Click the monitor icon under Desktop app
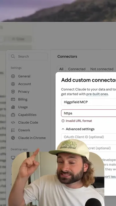Image resolution: width=116 pixels, height=206 pixels. (x=13, y=158)
